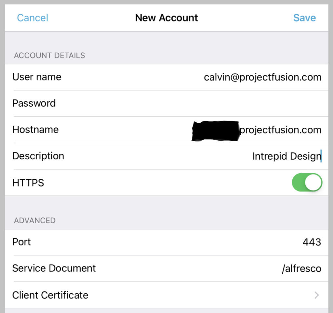Screen dimensions: 333x313
Task: Tap the ADVANCED section header
Action: [34, 220]
